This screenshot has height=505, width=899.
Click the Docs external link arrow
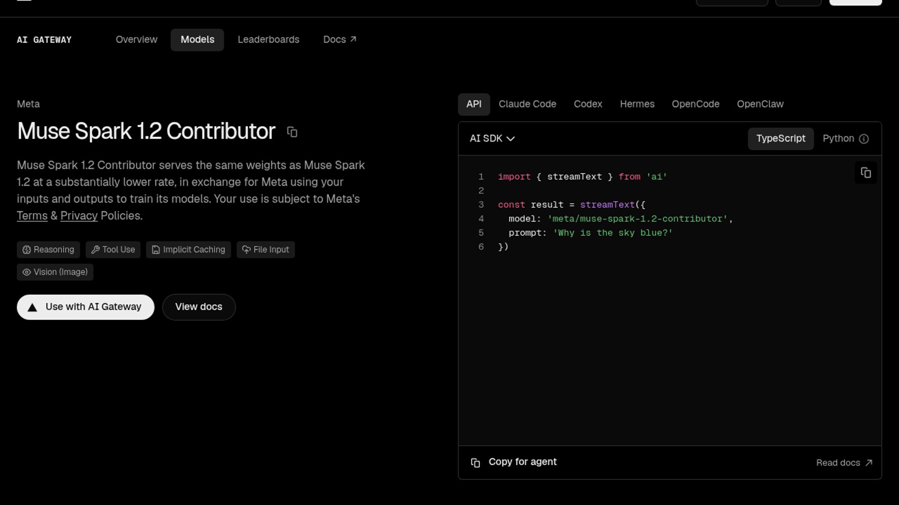pyautogui.click(x=354, y=39)
